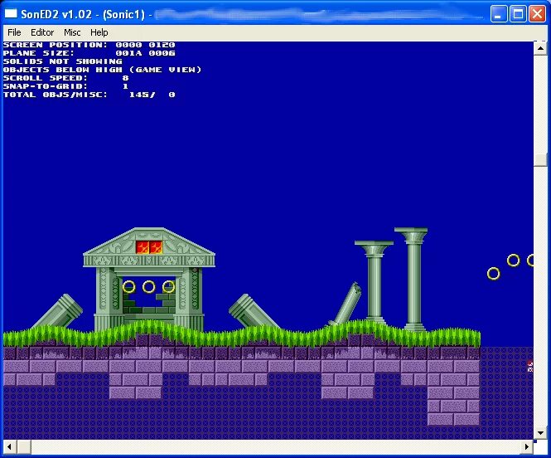Select the lowest ring near the right edge
This screenshot has height=458, width=551.
click(x=493, y=274)
